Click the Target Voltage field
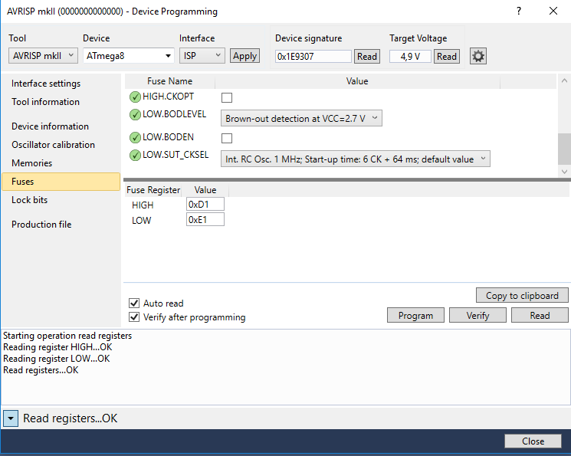 [410, 57]
